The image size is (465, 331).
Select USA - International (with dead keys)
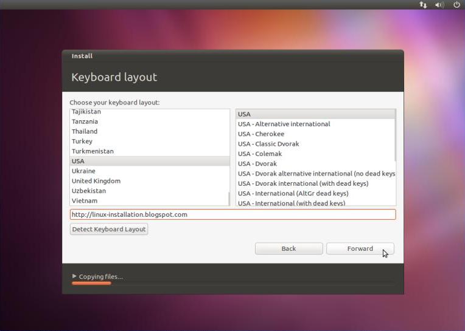pos(316,203)
